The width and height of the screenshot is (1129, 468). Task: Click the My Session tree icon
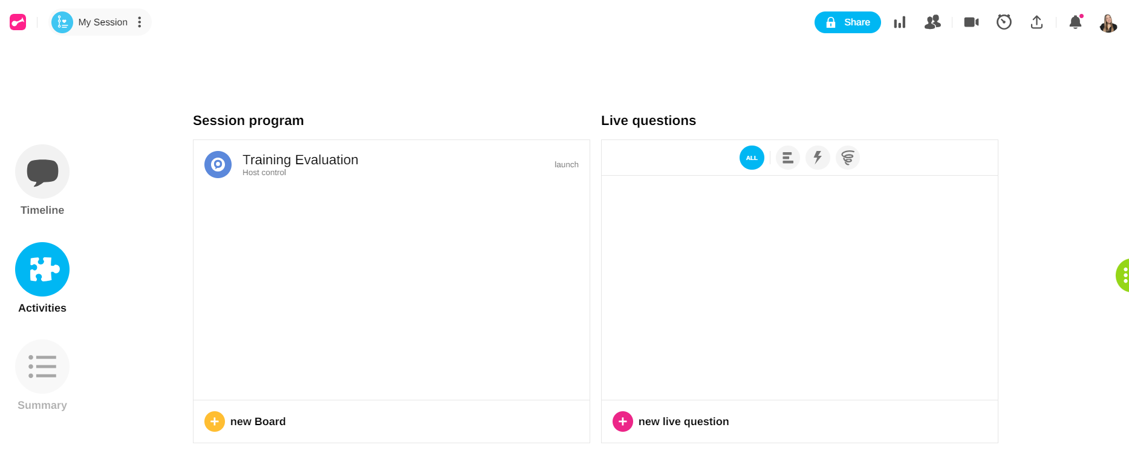pyautogui.click(x=62, y=22)
